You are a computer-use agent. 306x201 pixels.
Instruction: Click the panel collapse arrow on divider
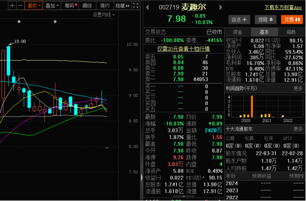142,178
